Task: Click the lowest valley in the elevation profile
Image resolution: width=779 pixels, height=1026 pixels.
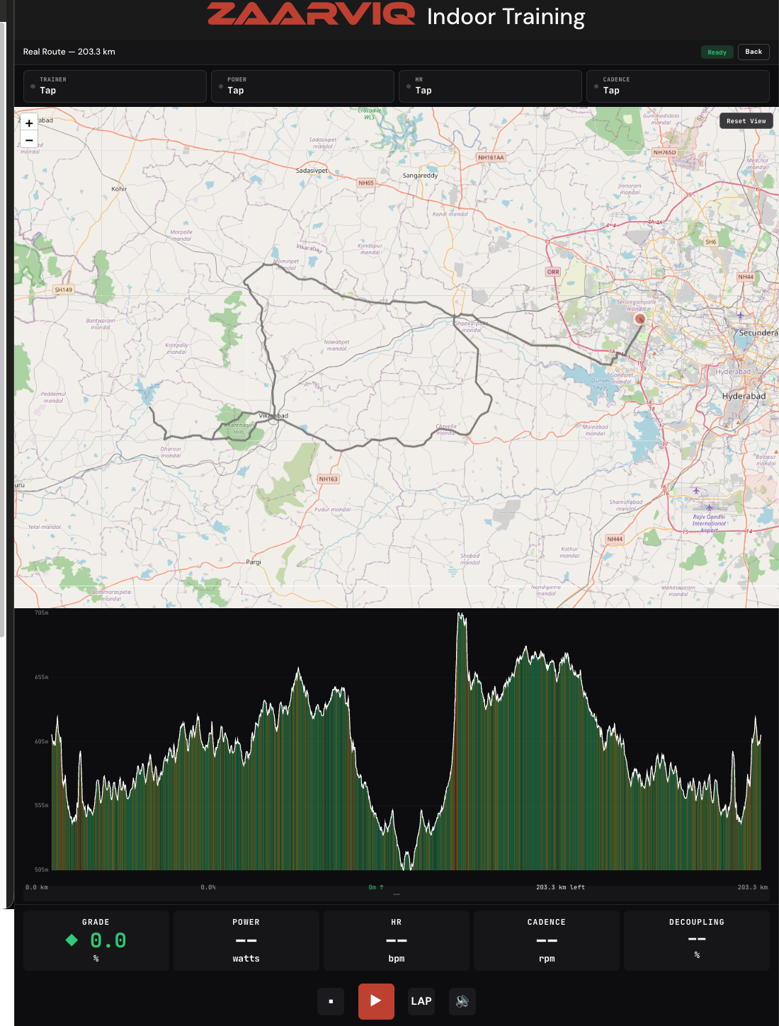Action: point(407,865)
